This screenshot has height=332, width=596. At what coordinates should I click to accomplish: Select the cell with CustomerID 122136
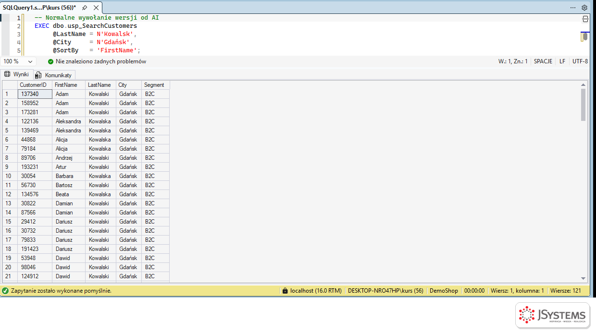click(x=35, y=121)
